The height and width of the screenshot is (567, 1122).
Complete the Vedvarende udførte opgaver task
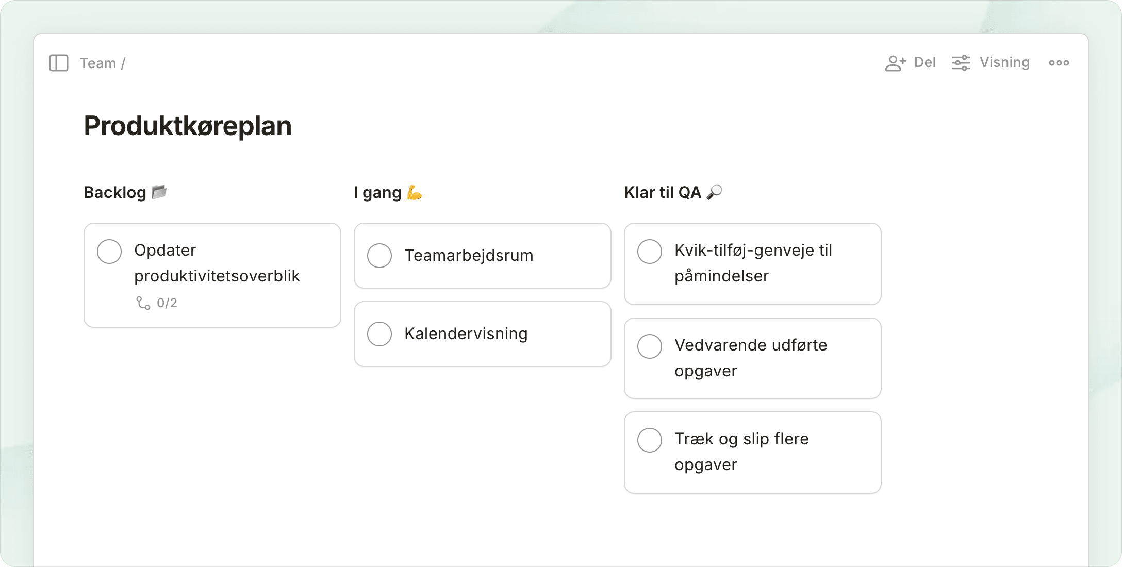[x=650, y=346]
